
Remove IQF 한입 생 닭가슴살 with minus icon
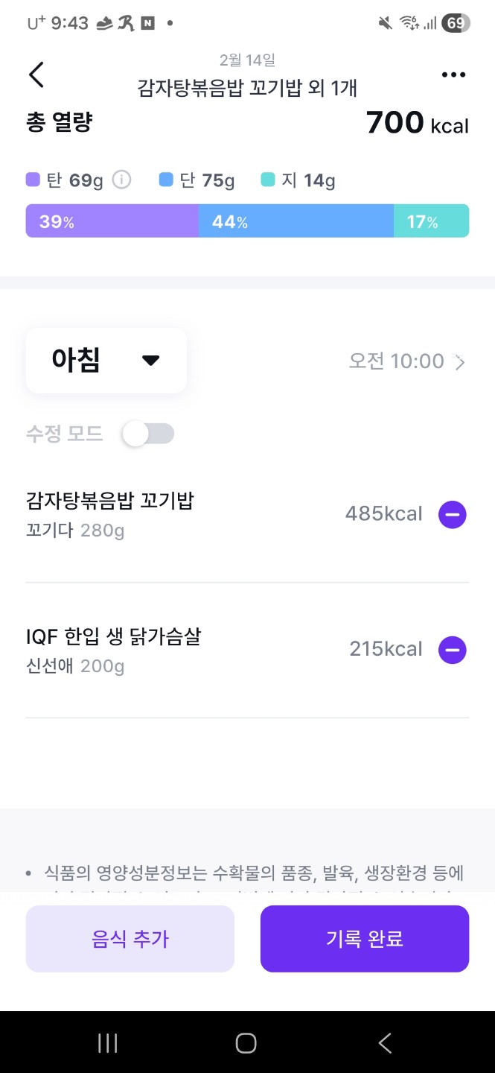click(x=453, y=650)
